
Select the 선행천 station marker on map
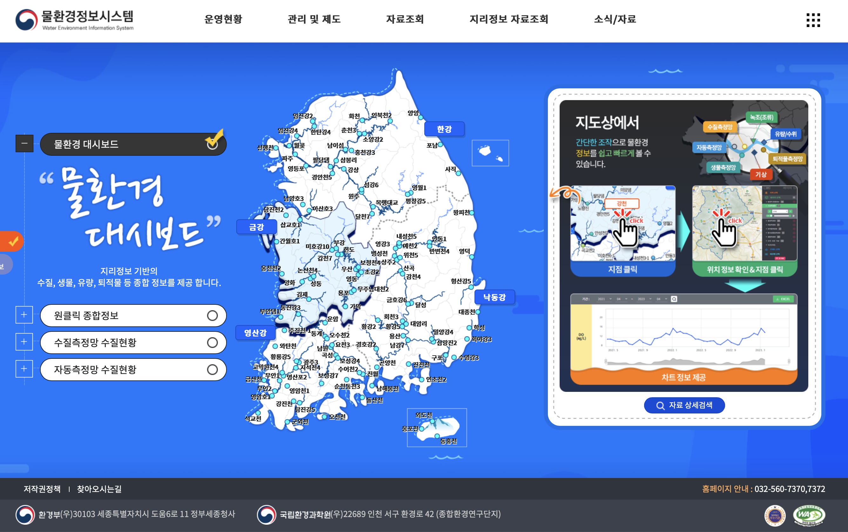click(x=276, y=148)
